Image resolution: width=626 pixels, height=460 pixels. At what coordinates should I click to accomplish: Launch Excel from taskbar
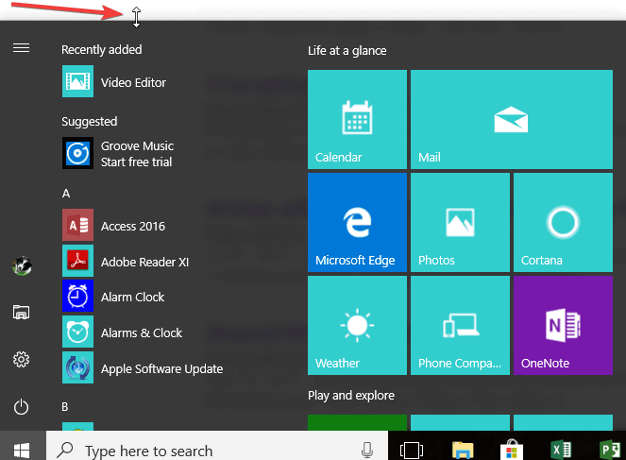pyautogui.click(x=561, y=450)
